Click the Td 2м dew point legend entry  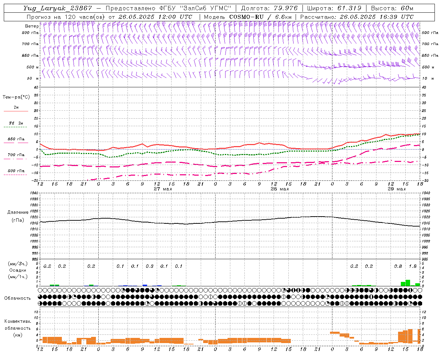[x=16, y=123]
